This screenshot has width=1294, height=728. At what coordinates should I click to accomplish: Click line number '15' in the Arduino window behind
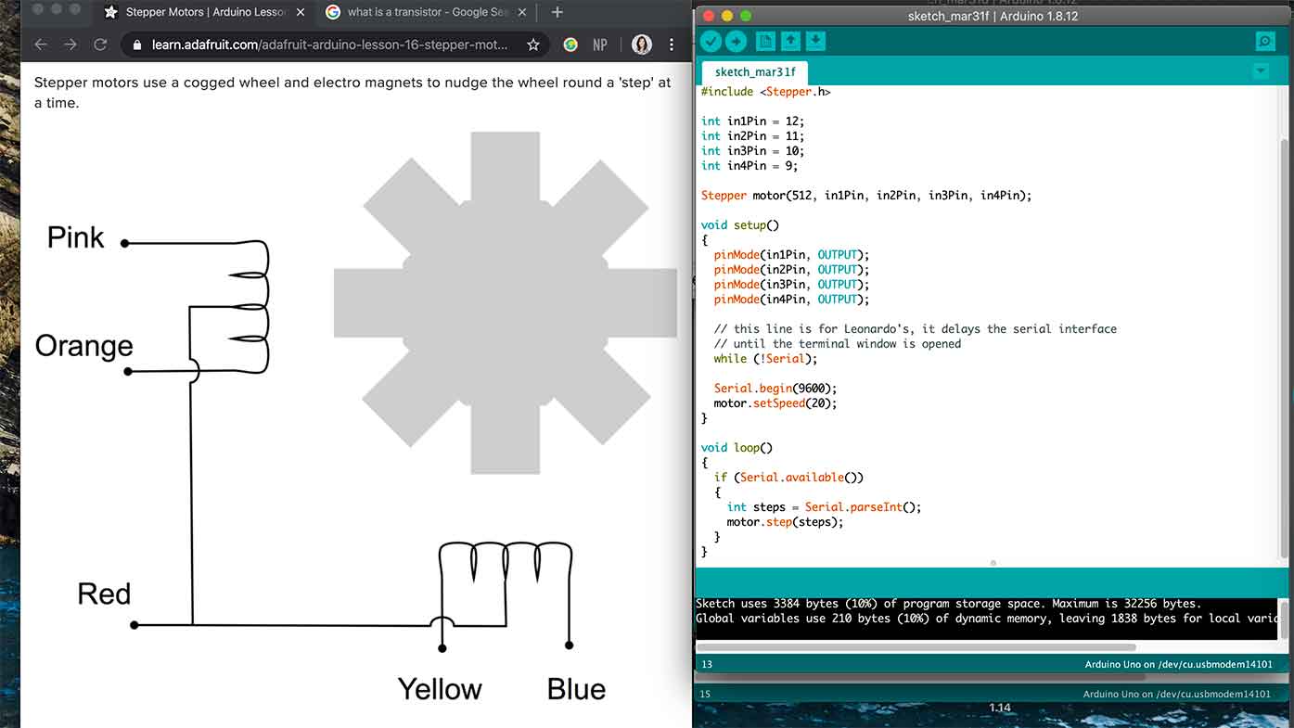coord(705,694)
